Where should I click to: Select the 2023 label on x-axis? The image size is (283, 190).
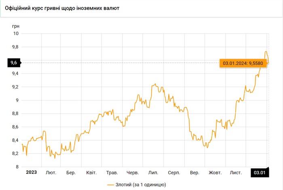pos(31,172)
